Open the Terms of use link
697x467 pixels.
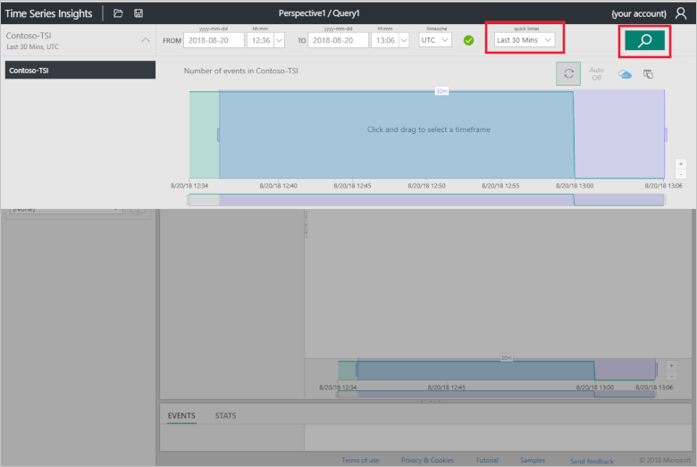[x=360, y=461]
